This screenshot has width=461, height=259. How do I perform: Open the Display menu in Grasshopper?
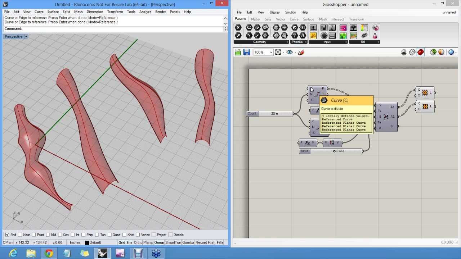274,12
